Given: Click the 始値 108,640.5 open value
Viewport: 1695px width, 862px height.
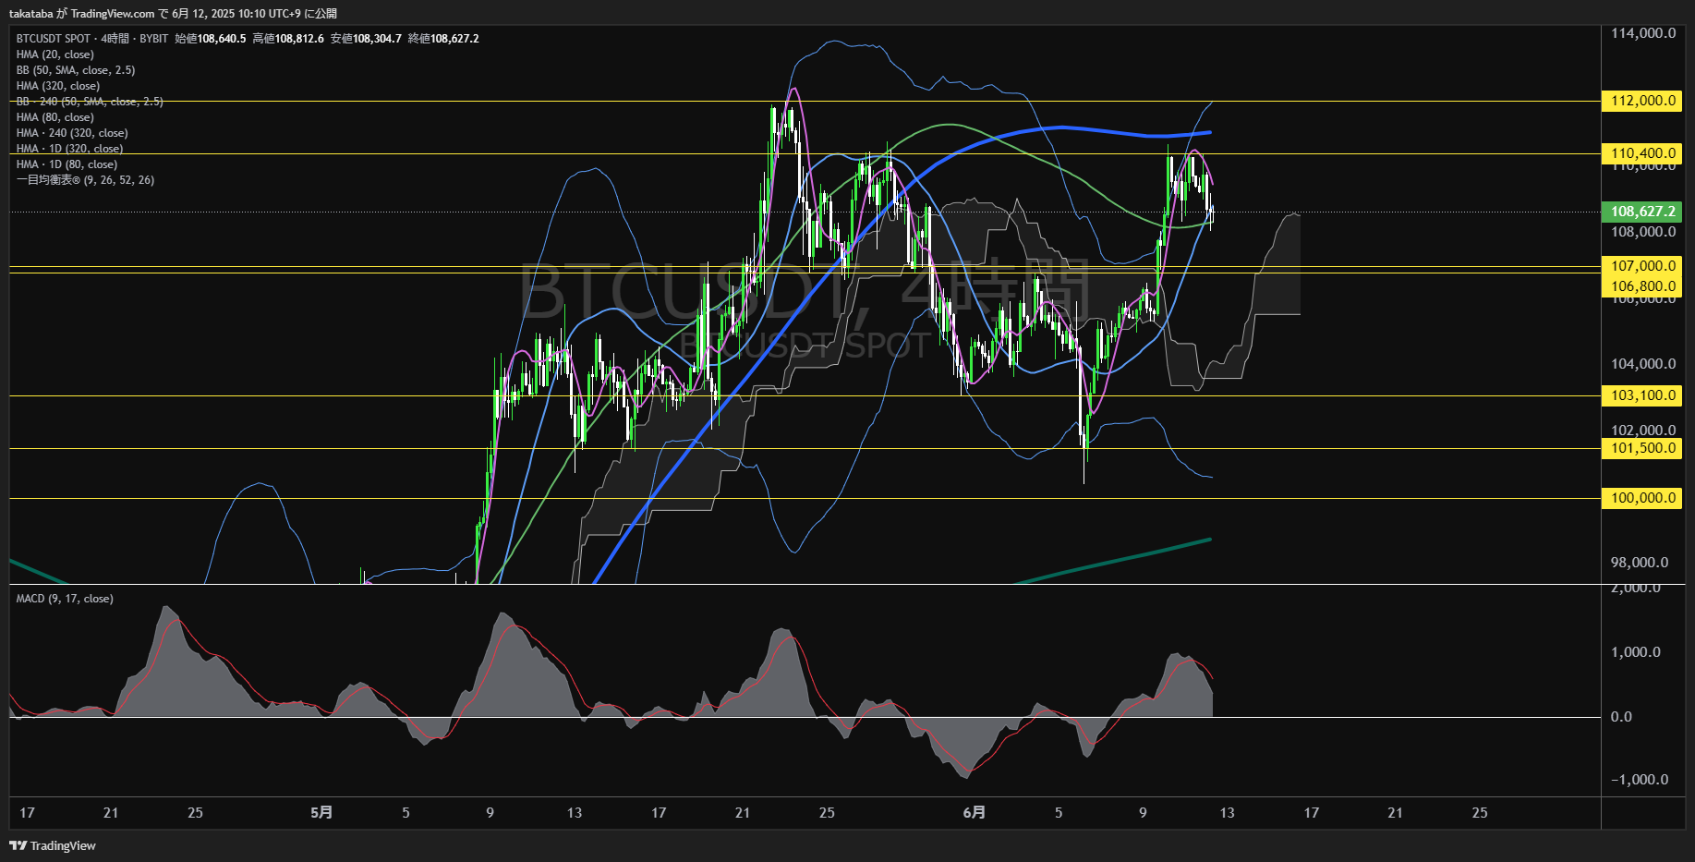Looking at the screenshot, I should [211, 39].
